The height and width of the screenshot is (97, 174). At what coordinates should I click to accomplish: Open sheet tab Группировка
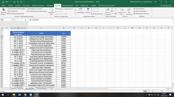[x=42, y=88]
